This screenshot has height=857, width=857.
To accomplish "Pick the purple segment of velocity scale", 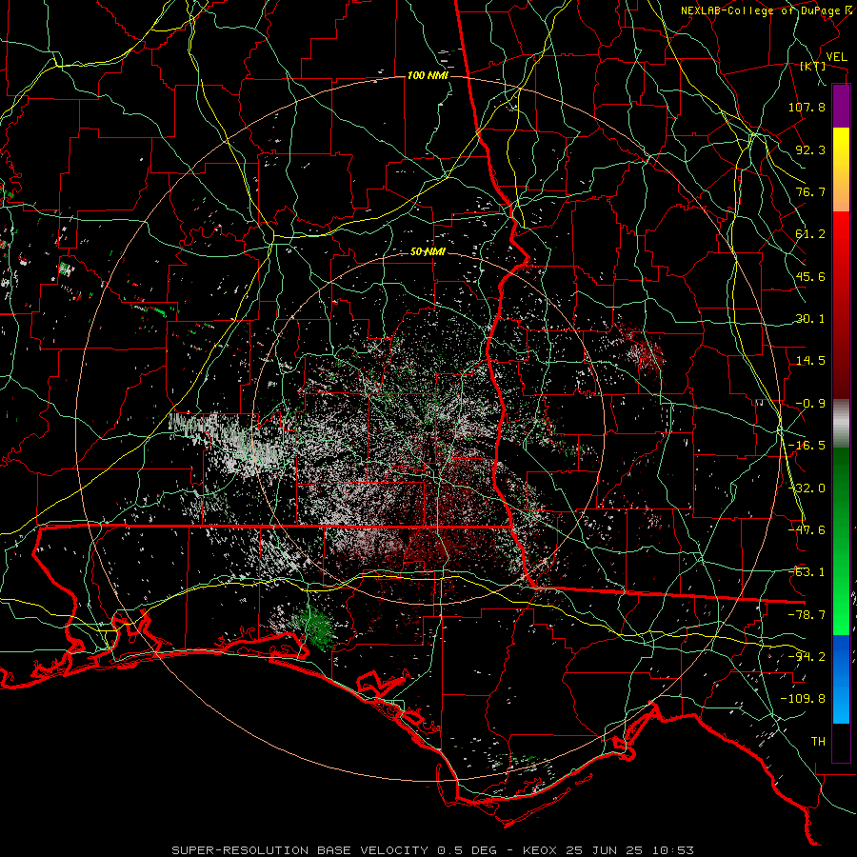I will tap(841, 106).
